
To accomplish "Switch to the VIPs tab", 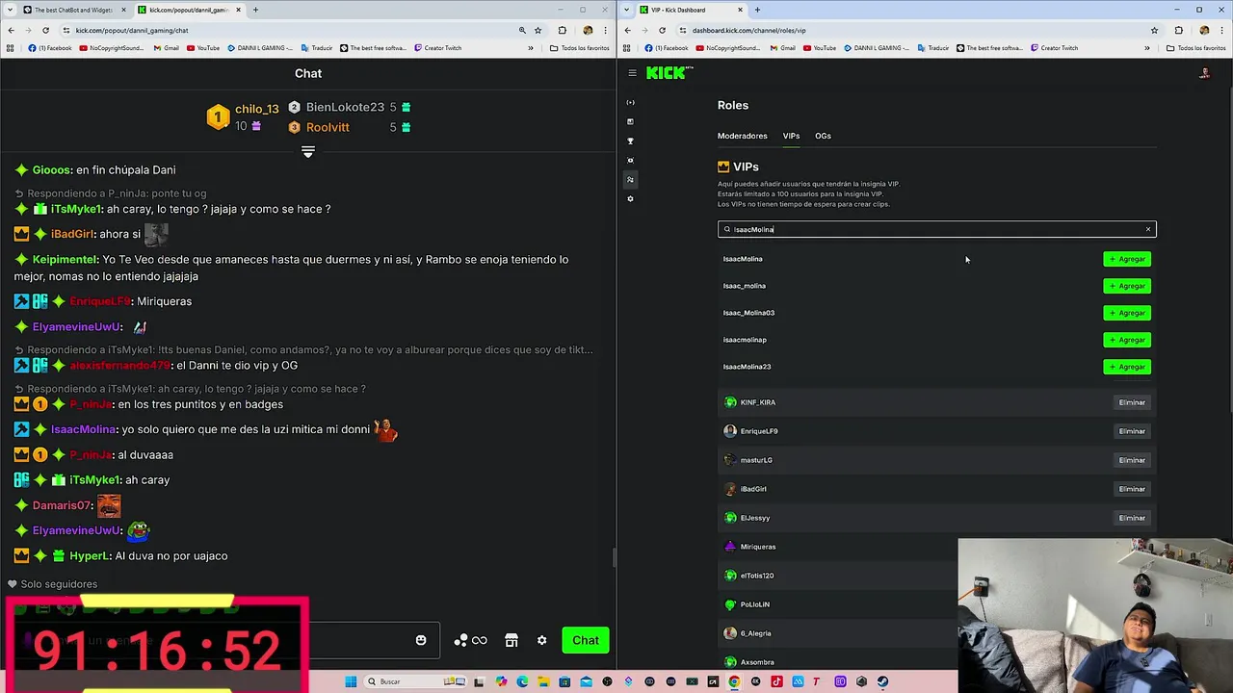I will (791, 136).
